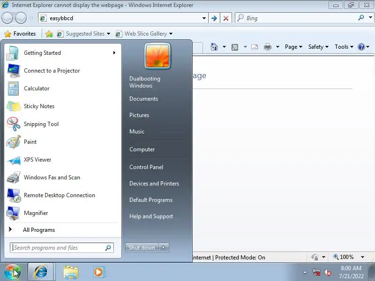Start Snipping Tool from its scissors icon
This screenshot has width=375, height=281.
point(14,124)
